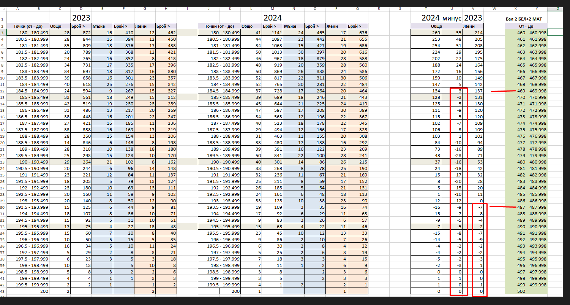Click the 'Точки (от - до)' header in 2024 table
The width and height of the screenshot is (570, 305).
tap(219, 26)
